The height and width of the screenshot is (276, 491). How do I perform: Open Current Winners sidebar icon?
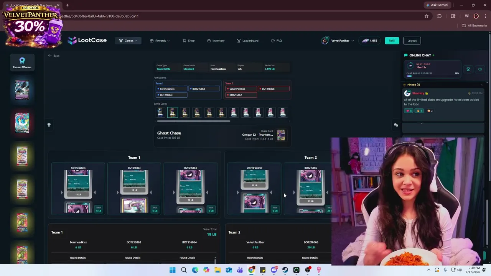[x=22, y=62]
